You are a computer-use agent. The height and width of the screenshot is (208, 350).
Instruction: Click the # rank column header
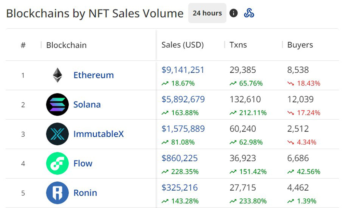23,45
